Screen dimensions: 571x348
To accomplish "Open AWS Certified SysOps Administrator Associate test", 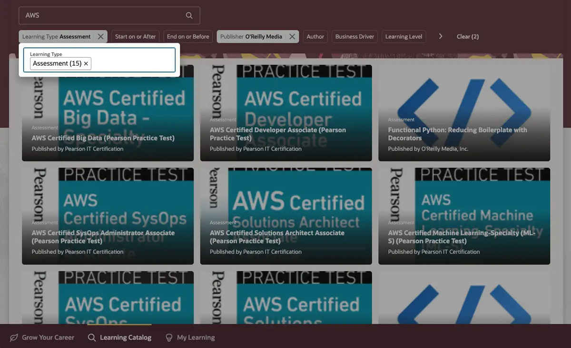I will pyautogui.click(x=103, y=237).
